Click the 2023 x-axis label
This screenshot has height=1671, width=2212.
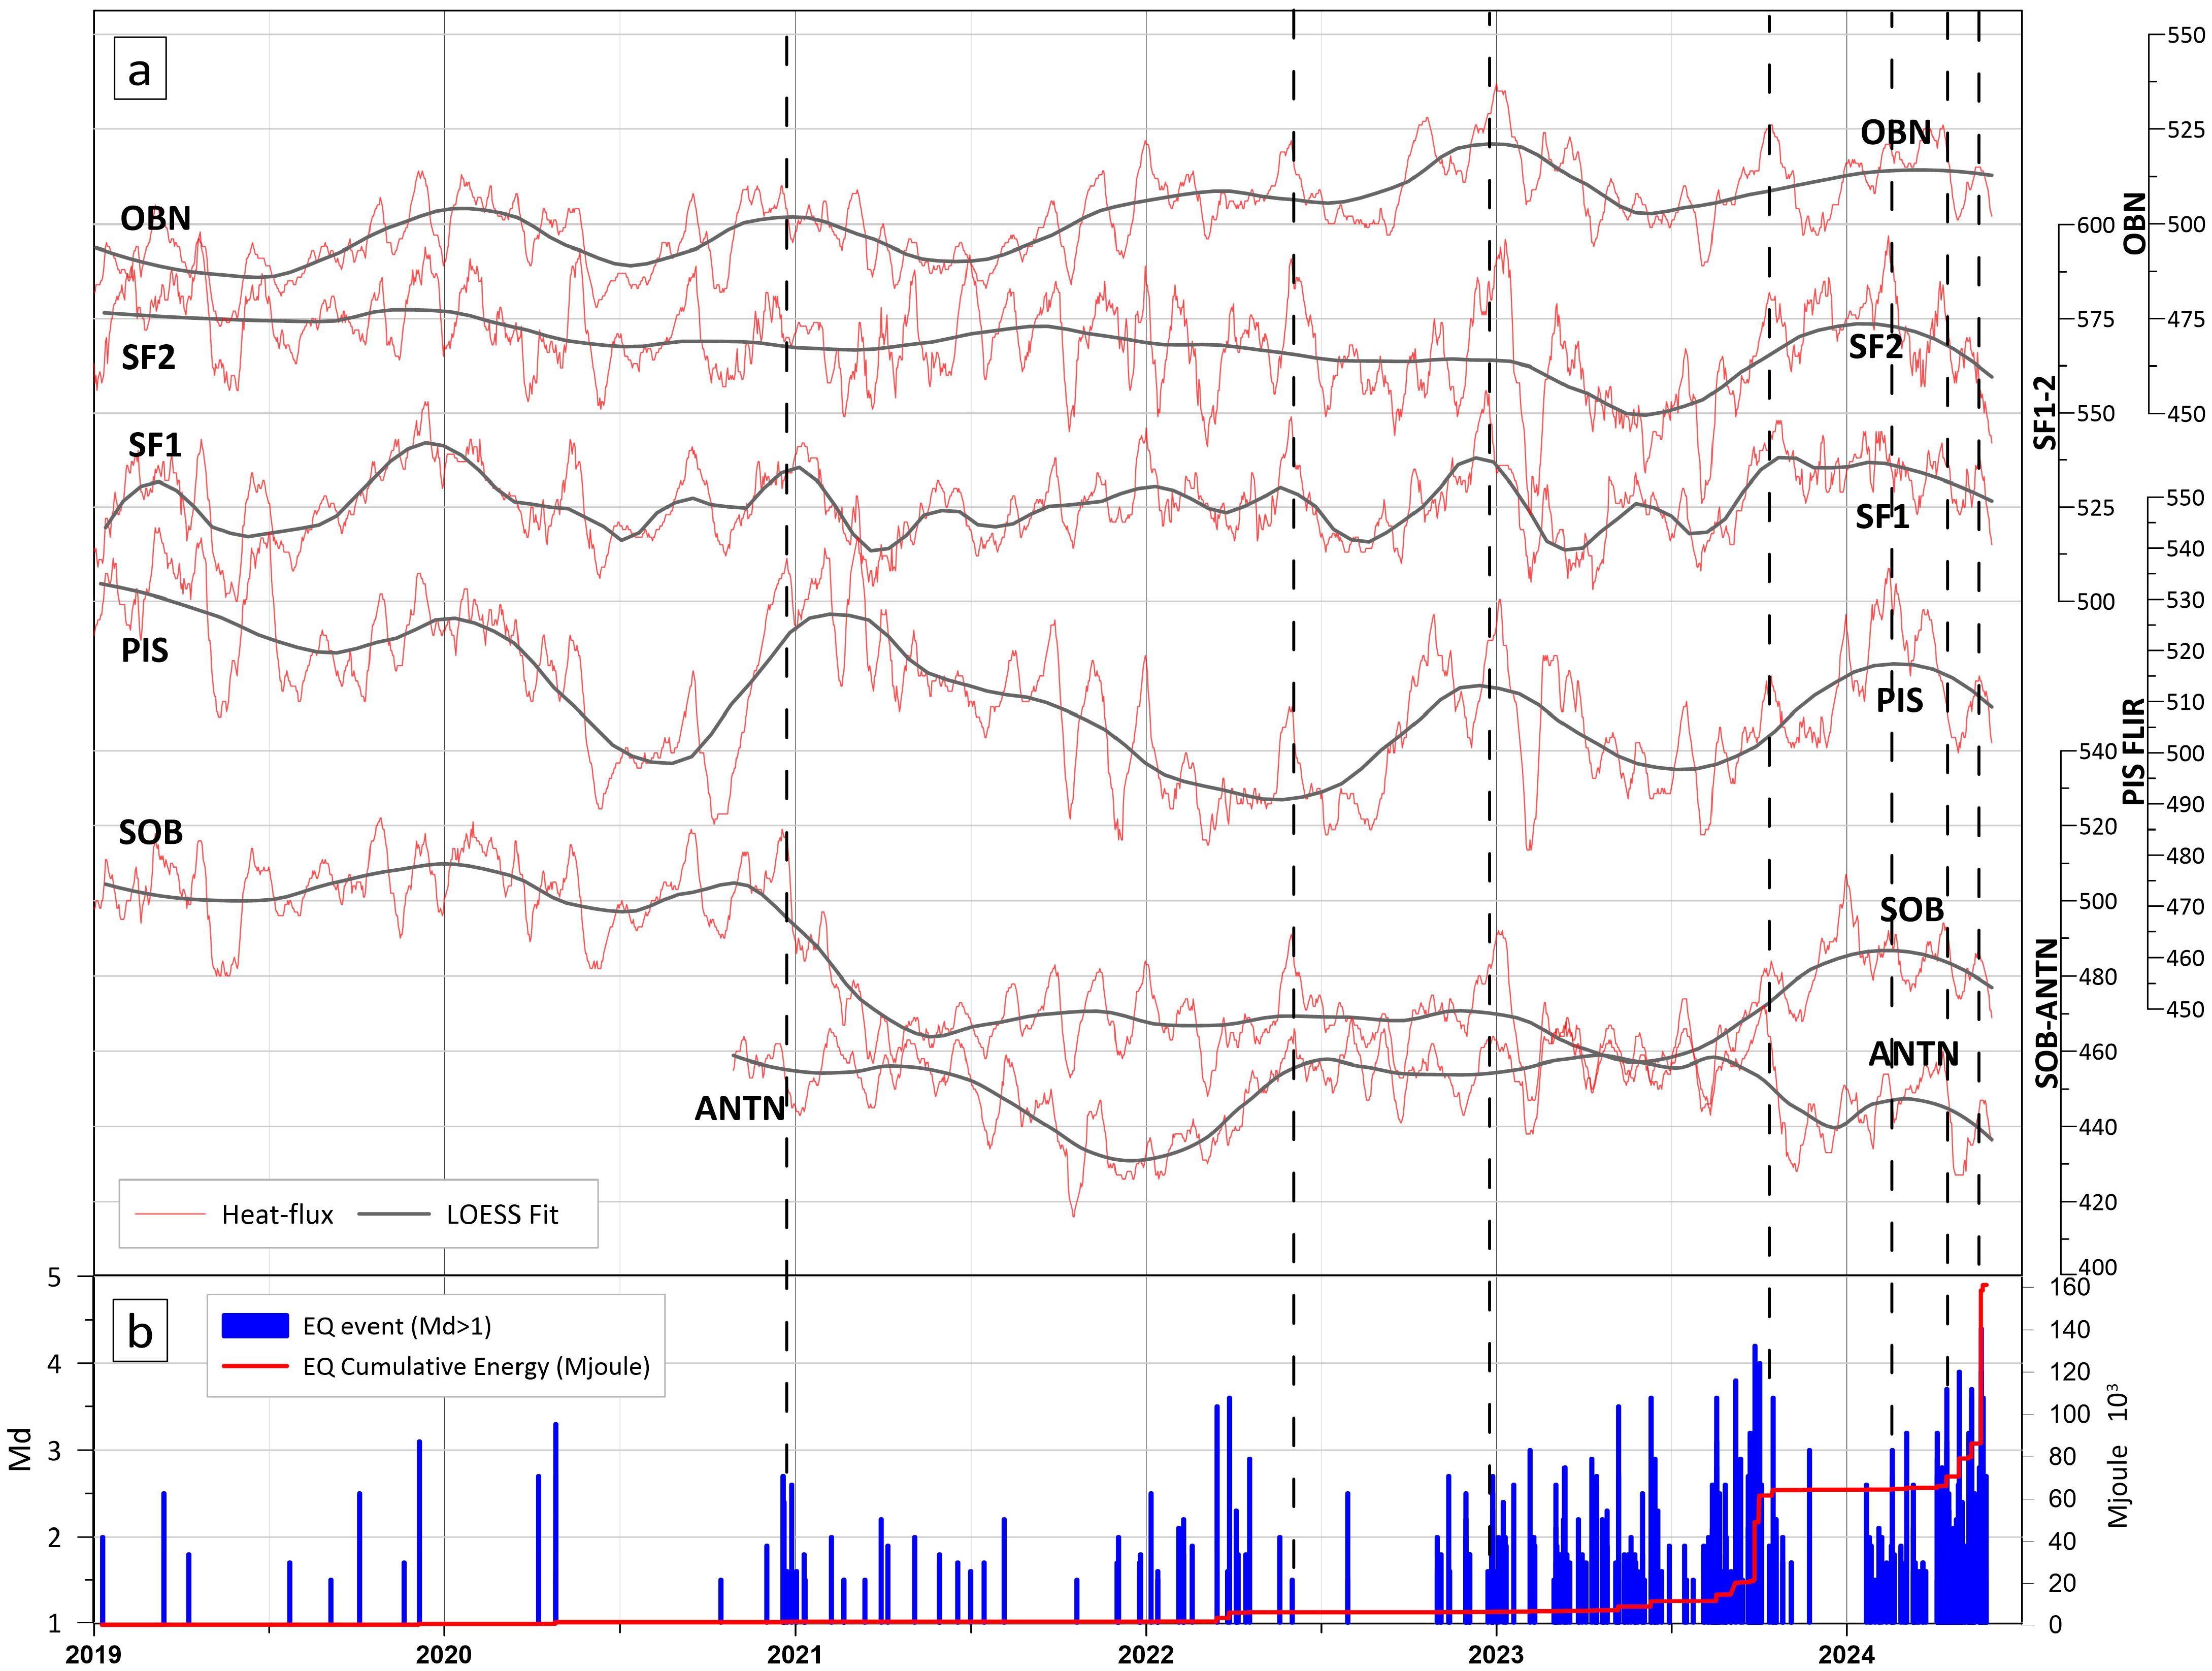(x=1495, y=1655)
